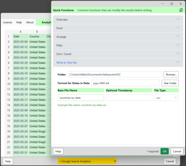Screen dimensions: 186x166
Task: Expand the Pivot section chevron
Action: pos(178,28)
